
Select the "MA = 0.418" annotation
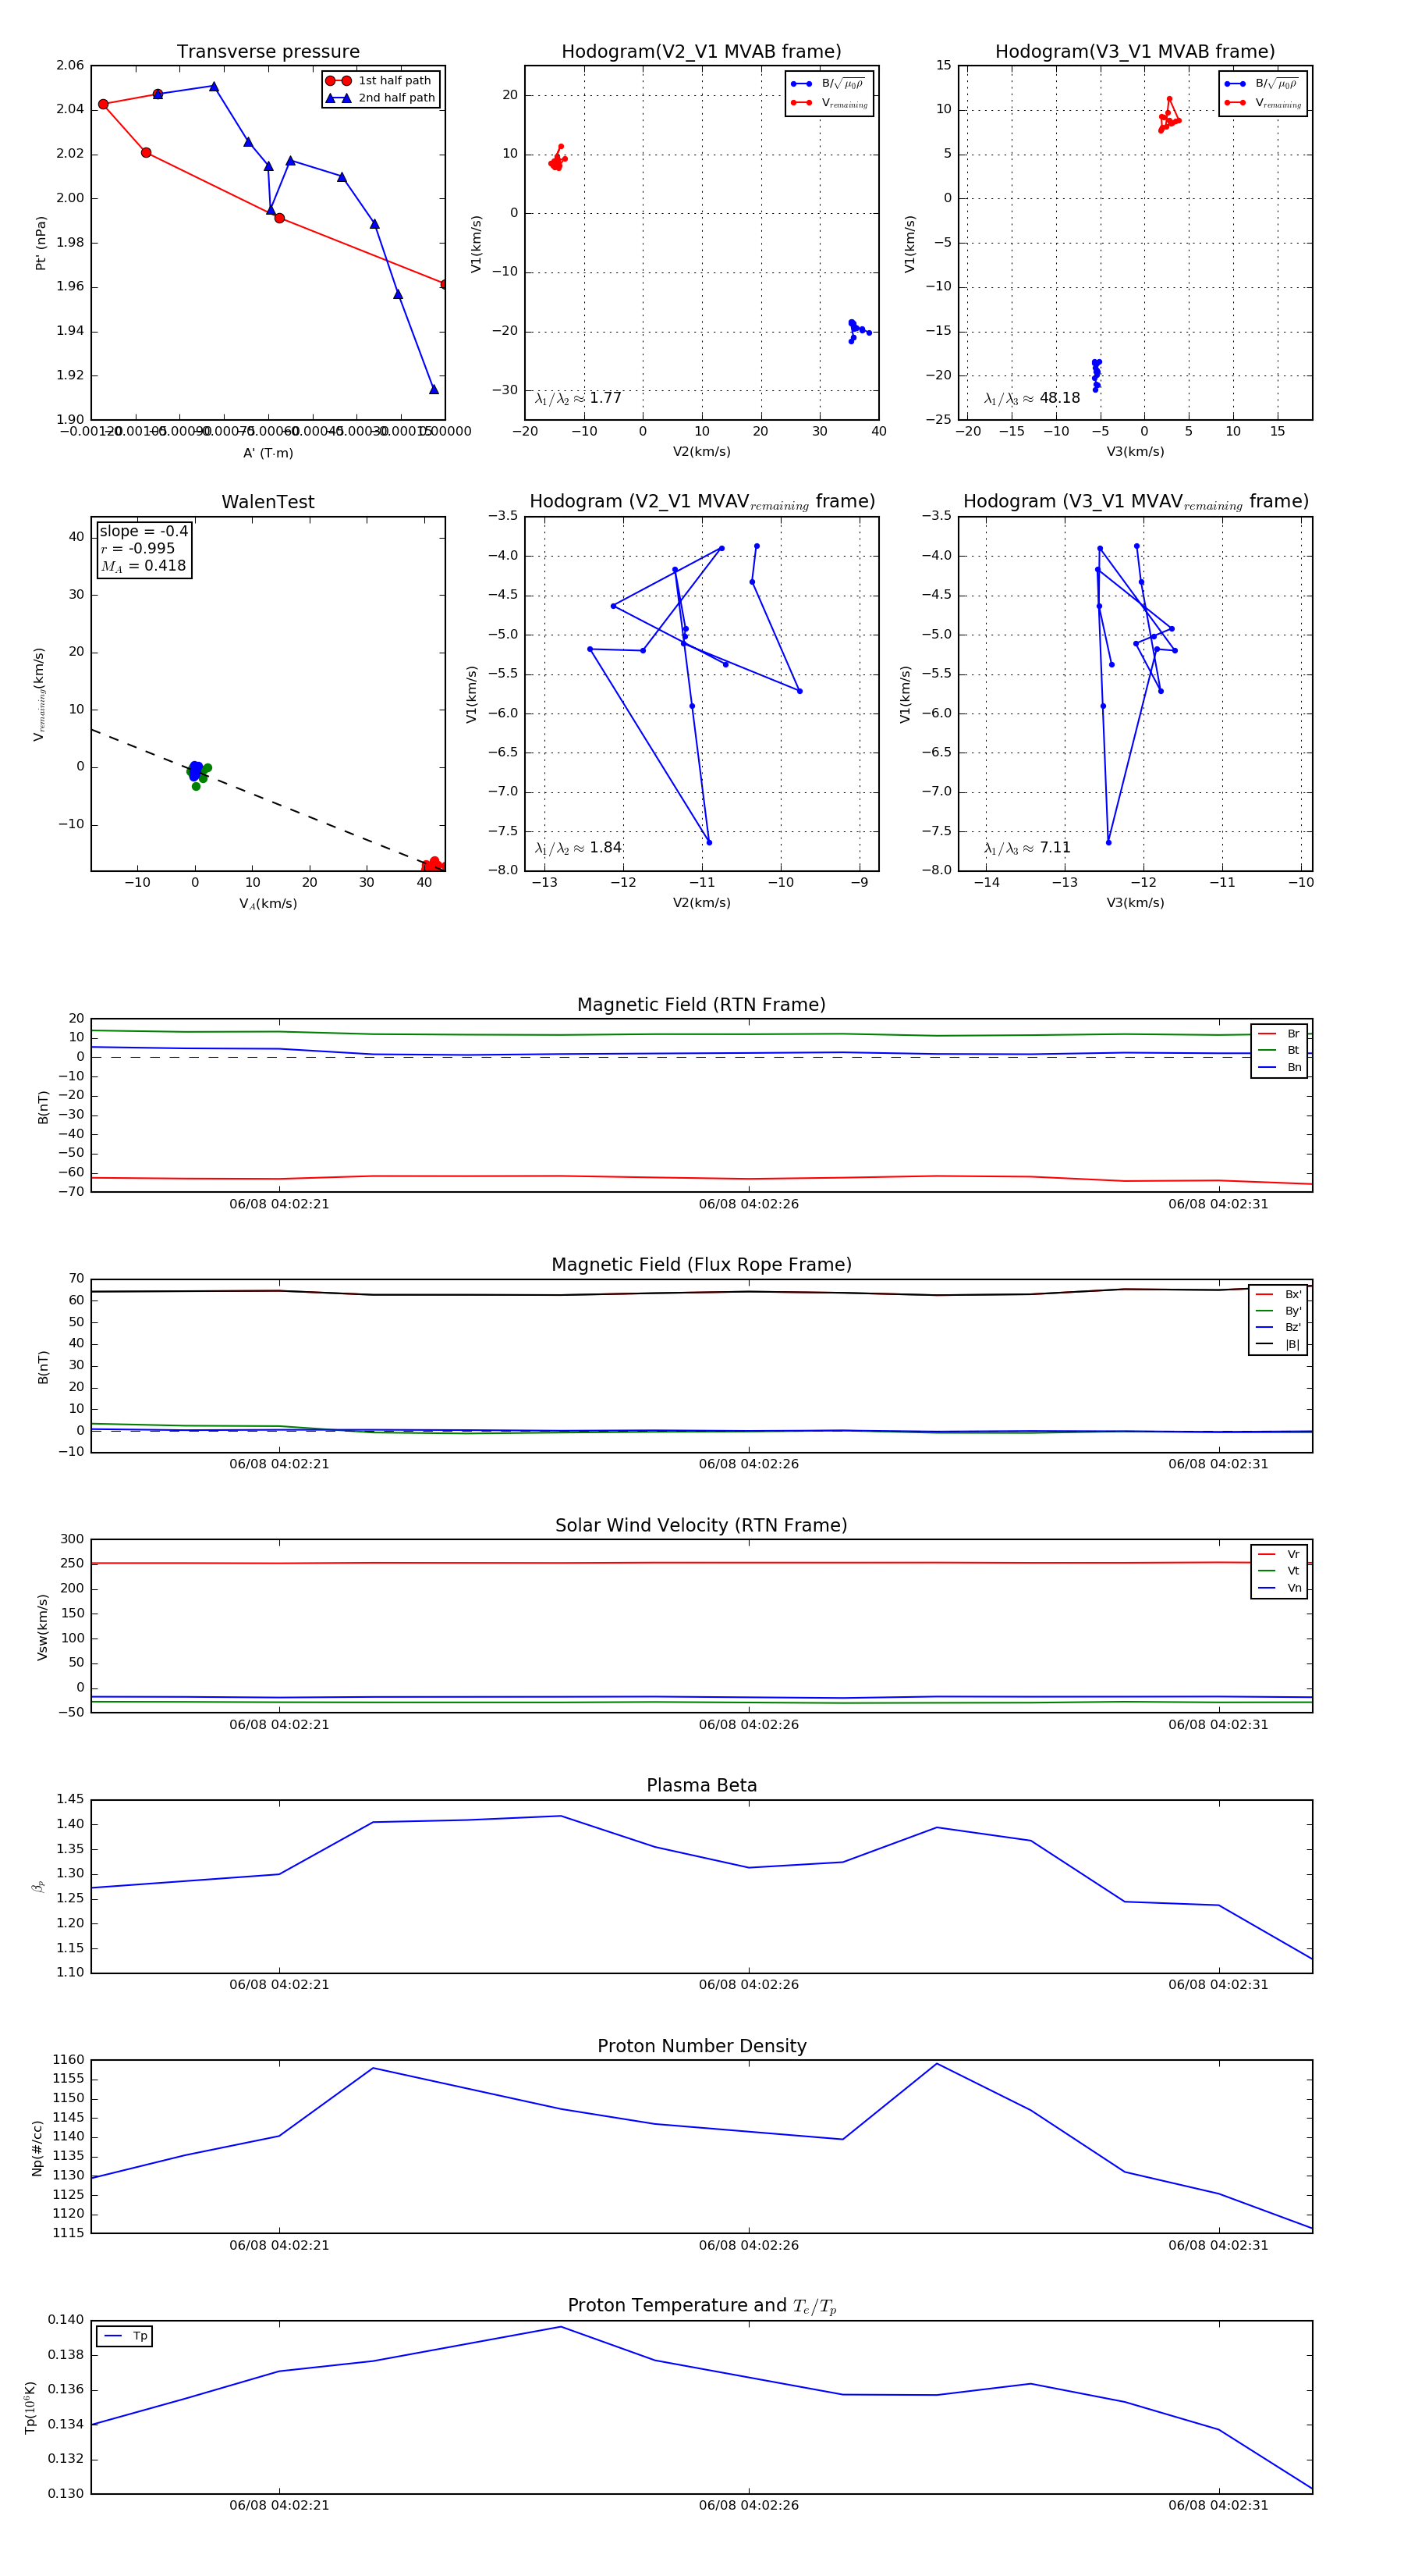click(143, 566)
